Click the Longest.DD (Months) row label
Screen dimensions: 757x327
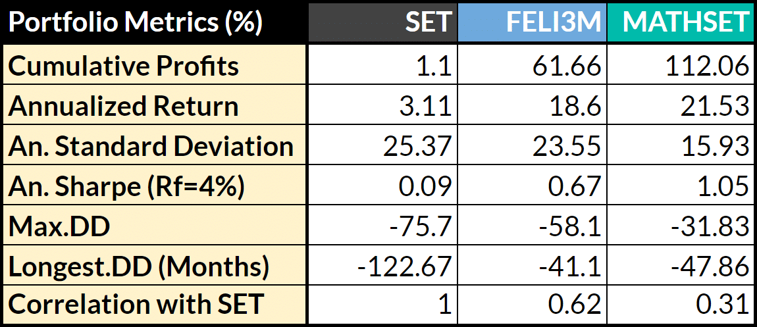tap(139, 266)
